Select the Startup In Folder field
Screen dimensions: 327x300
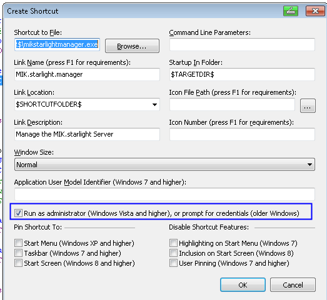[242, 74]
